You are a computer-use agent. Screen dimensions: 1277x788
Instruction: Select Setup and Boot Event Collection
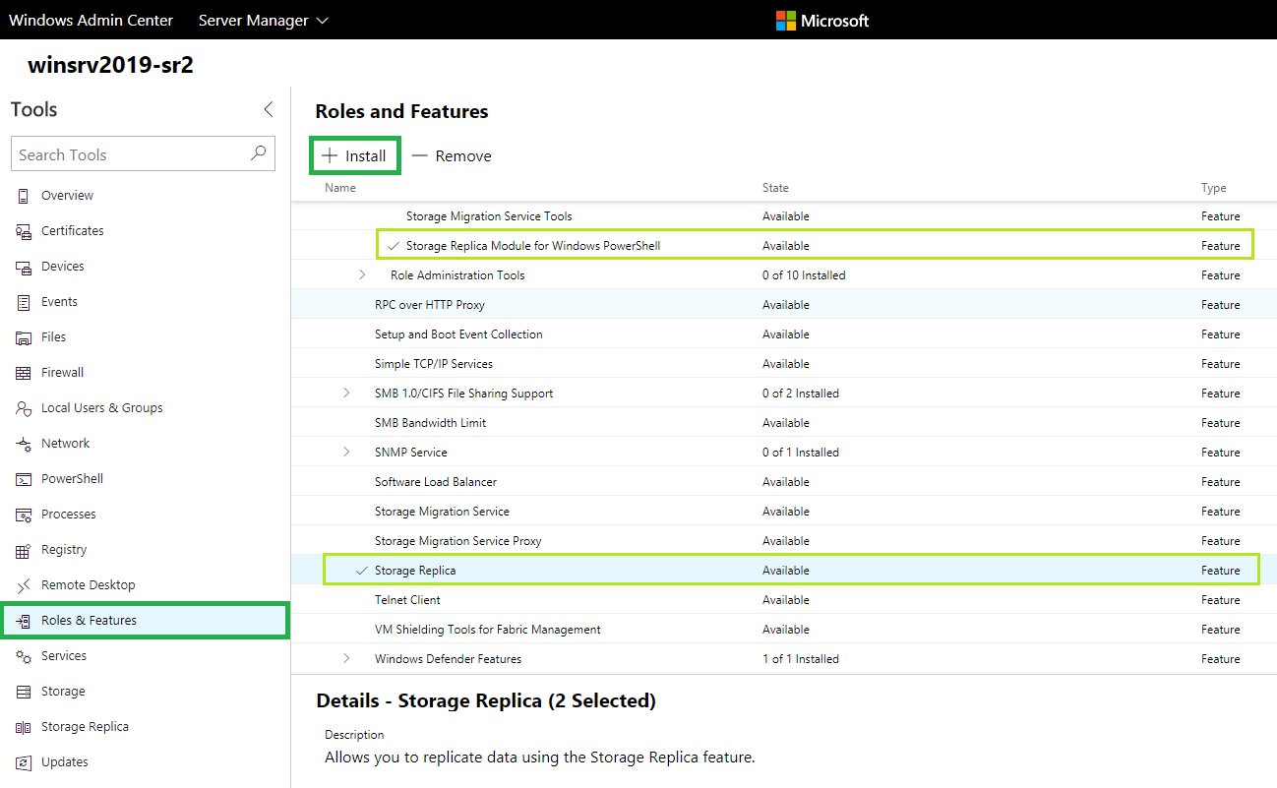(x=784, y=334)
